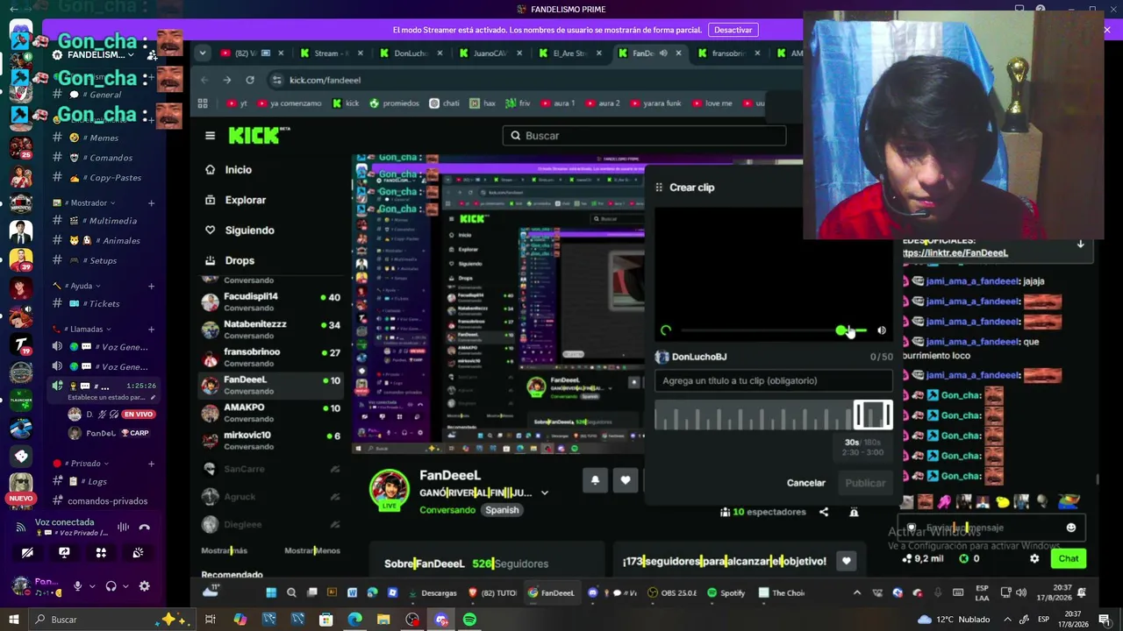Toggle Discord noise suppression waveform icon
Image resolution: width=1123 pixels, height=631 pixels.
[x=123, y=527]
